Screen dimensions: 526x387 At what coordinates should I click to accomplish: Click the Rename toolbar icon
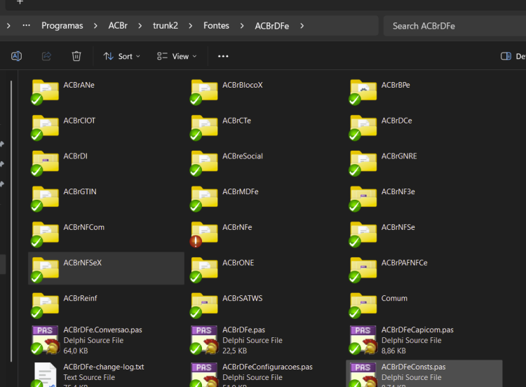(16, 56)
